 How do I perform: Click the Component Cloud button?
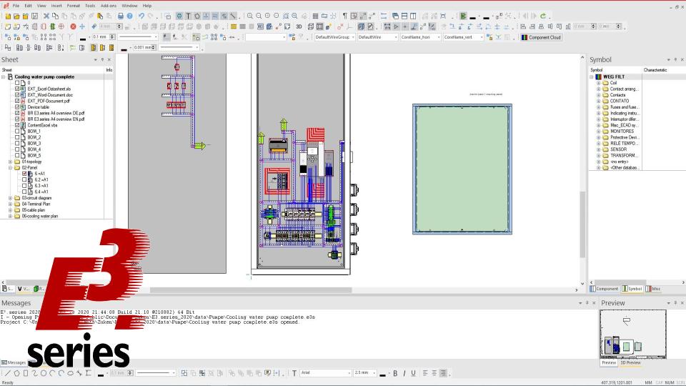pos(541,37)
